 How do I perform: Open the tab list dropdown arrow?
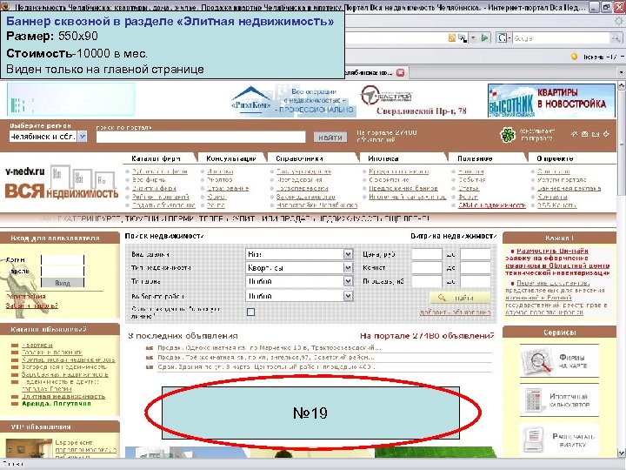click(621, 73)
